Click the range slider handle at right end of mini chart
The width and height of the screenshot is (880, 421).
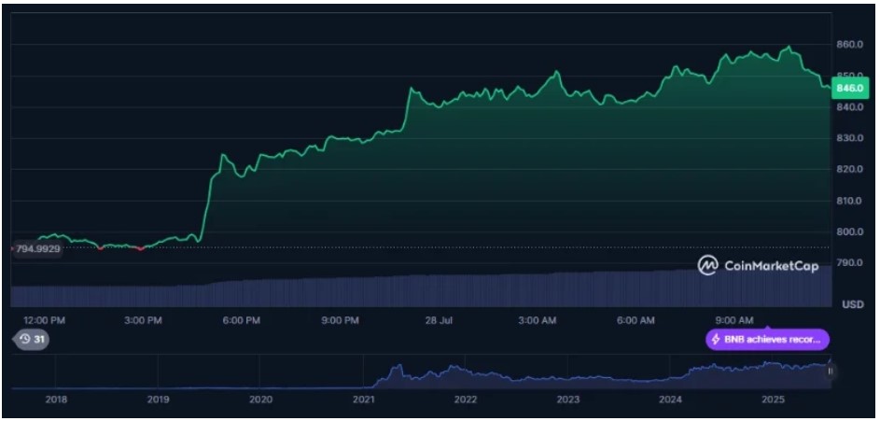(x=831, y=371)
